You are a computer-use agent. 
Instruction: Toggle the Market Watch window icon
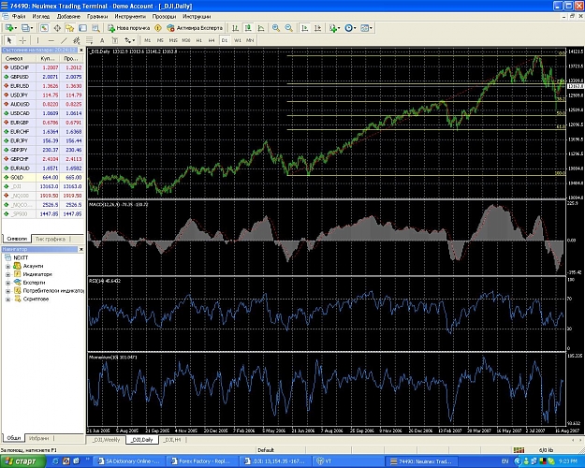coord(44,28)
